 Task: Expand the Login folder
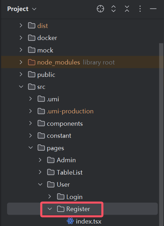click(50, 197)
